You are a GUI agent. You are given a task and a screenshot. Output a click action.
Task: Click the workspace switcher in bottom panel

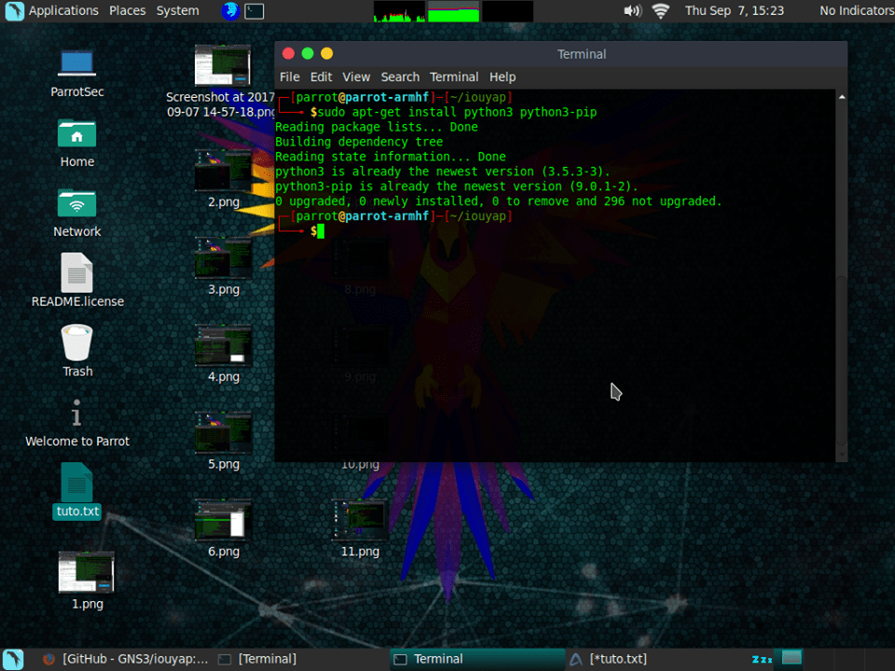coord(792,658)
